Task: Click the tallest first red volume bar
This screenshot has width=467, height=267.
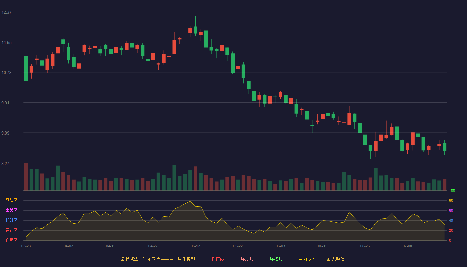Action: [x=26, y=177]
